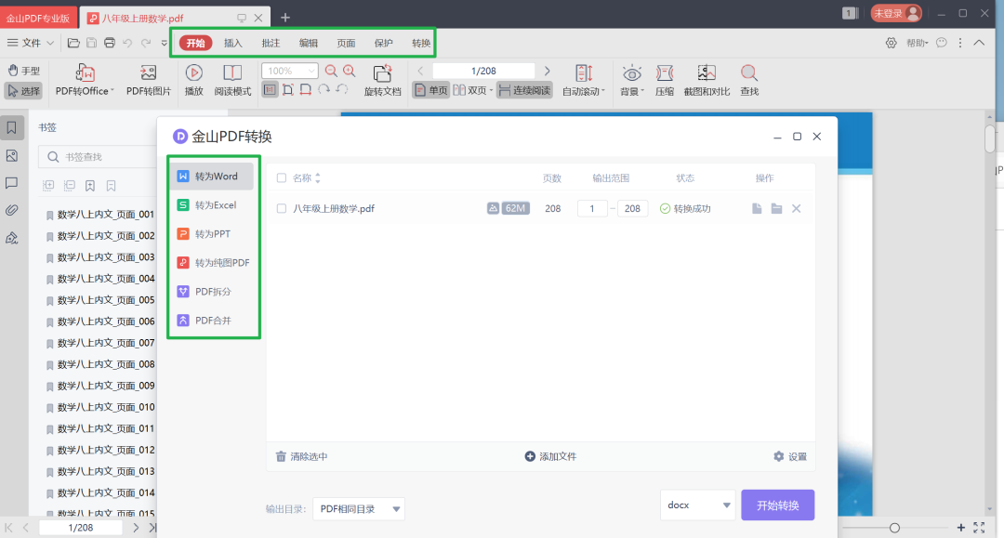This screenshot has width=1004, height=538.
Task: Toggle 双页 double page view
Action: pos(473,90)
